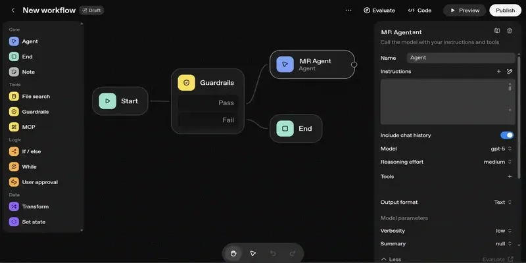Open the Model gpt-5 dropdown
The width and height of the screenshot is (526, 263).
[x=502, y=149]
